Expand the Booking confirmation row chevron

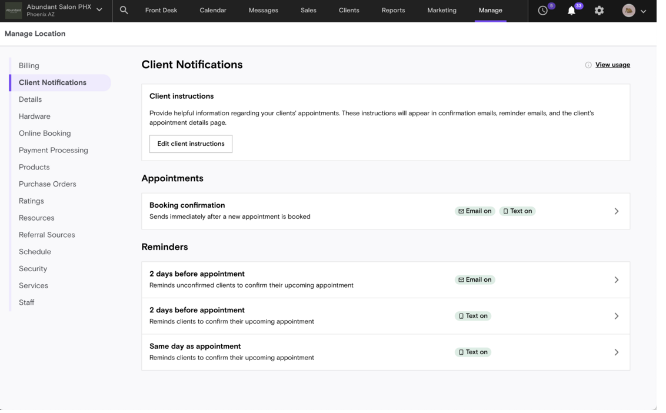pyautogui.click(x=616, y=211)
